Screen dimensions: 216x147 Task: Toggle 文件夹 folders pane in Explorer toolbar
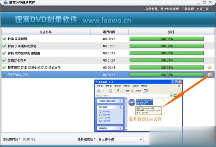coord(136,91)
